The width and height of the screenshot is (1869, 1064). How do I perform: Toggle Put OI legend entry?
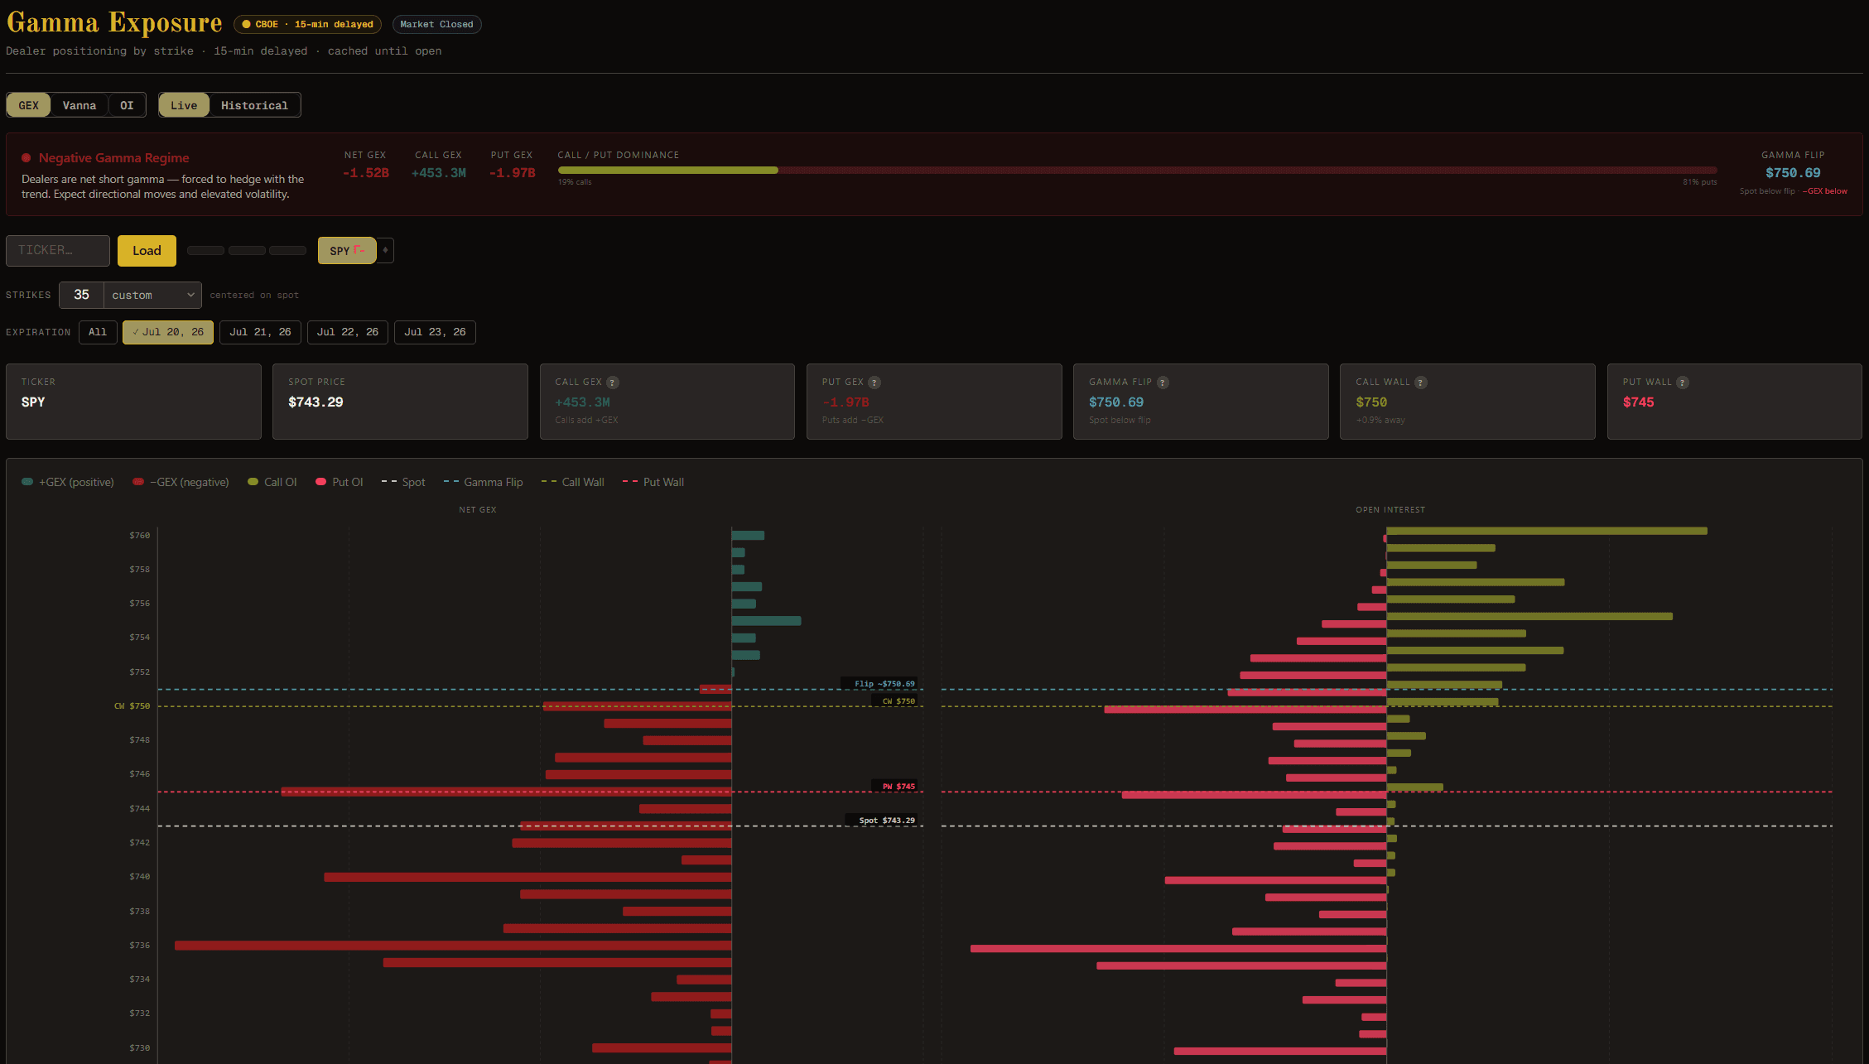[x=340, y=482]
